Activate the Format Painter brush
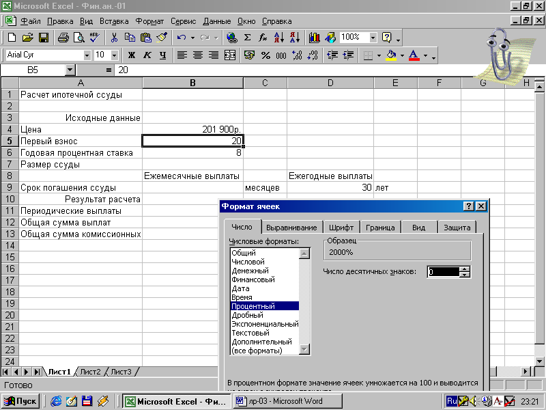This screenshot has width=546, height=410. click(162, 38)
